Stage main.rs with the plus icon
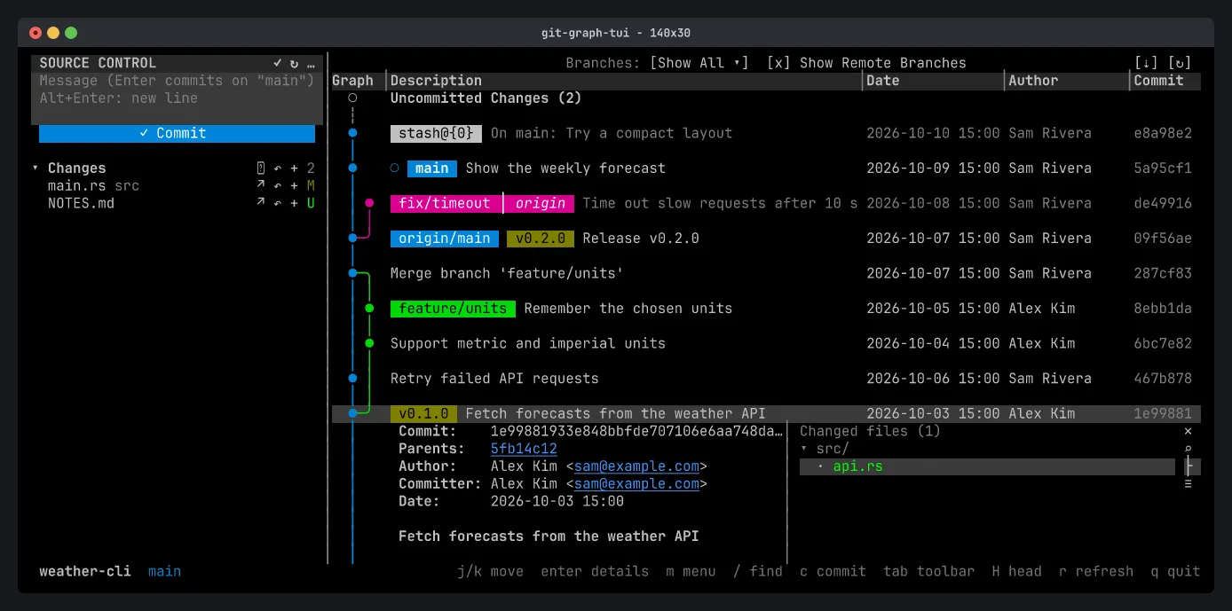The image size is (1232, 611). (x=294, y=185)
